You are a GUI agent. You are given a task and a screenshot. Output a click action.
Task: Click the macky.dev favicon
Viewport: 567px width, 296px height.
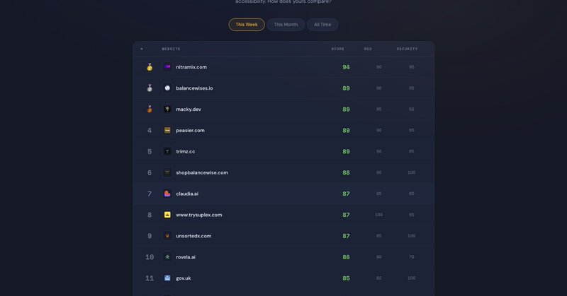click(167, 109)
